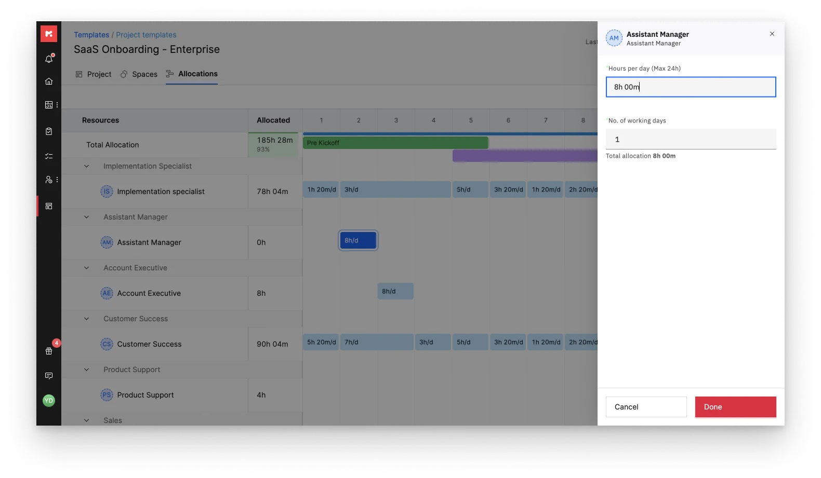Open the people icon in the sidebar

[49, 180]
